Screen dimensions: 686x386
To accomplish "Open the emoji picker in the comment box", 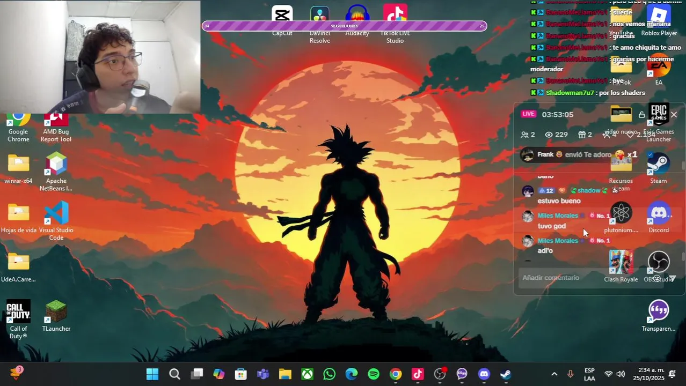I will click(656, 278).
